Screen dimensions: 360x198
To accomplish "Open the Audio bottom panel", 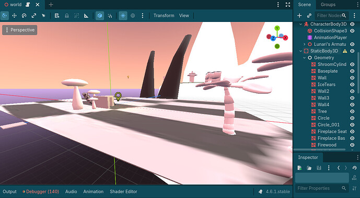I will (x=71, y=192).
